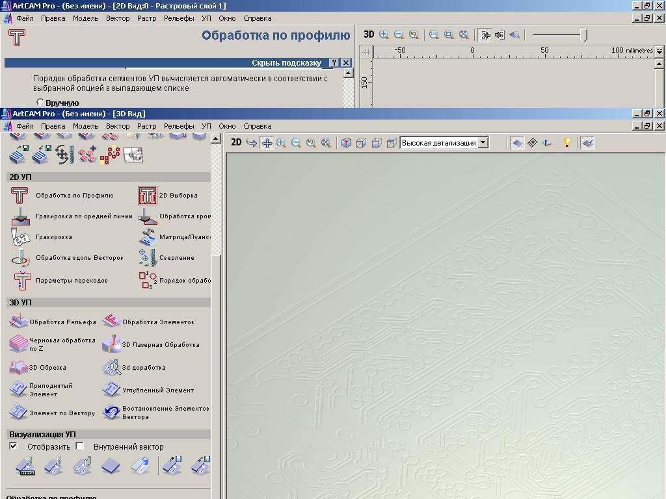The image size is (666, 499).
Task: Click the help question mark button
Action: click(334, 63)
